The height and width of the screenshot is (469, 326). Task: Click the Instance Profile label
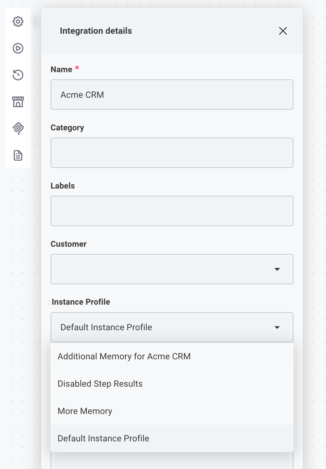[x=81, y=302]
